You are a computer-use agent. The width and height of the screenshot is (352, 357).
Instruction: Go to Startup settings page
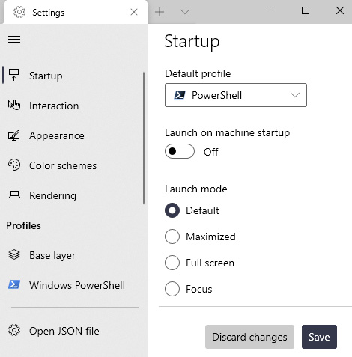click(73, 76)
